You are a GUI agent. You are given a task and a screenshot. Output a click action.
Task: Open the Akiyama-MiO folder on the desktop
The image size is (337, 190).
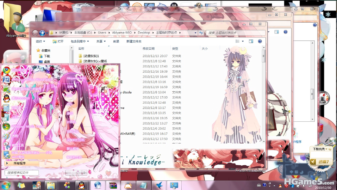(x=15, y=20)
